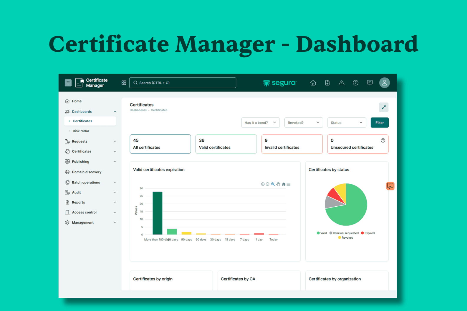Click chart zoom out minus icon
The image size is (467, 311).
(268, 184)
